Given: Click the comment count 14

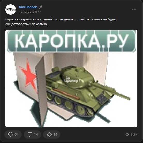Looking at the screenshot, I should click(x=36, y=134).
